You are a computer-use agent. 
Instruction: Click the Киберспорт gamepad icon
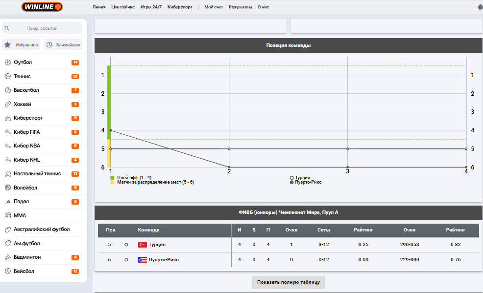[x=8, y=118]
